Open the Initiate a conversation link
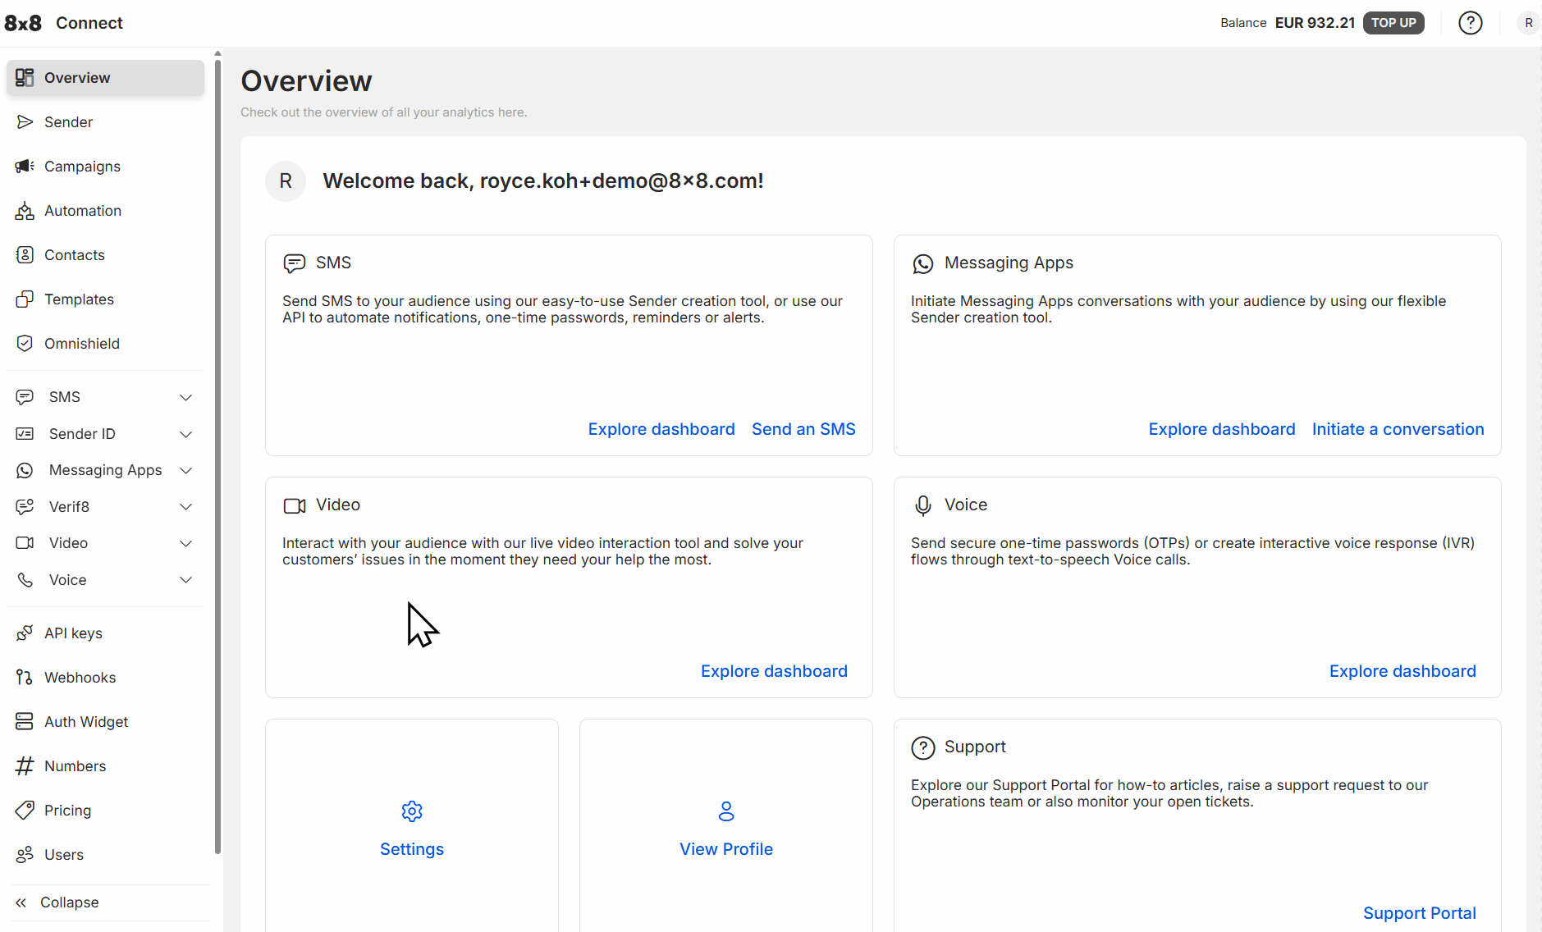This screenshot has width=1542, height=932. pos(1398,429)
